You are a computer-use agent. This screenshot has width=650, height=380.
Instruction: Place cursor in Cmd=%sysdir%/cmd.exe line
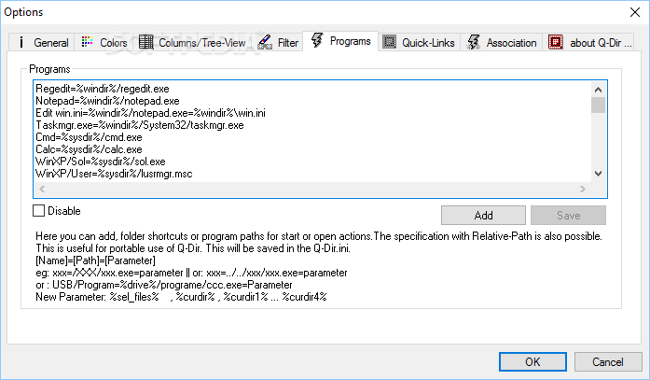[89, 137]
